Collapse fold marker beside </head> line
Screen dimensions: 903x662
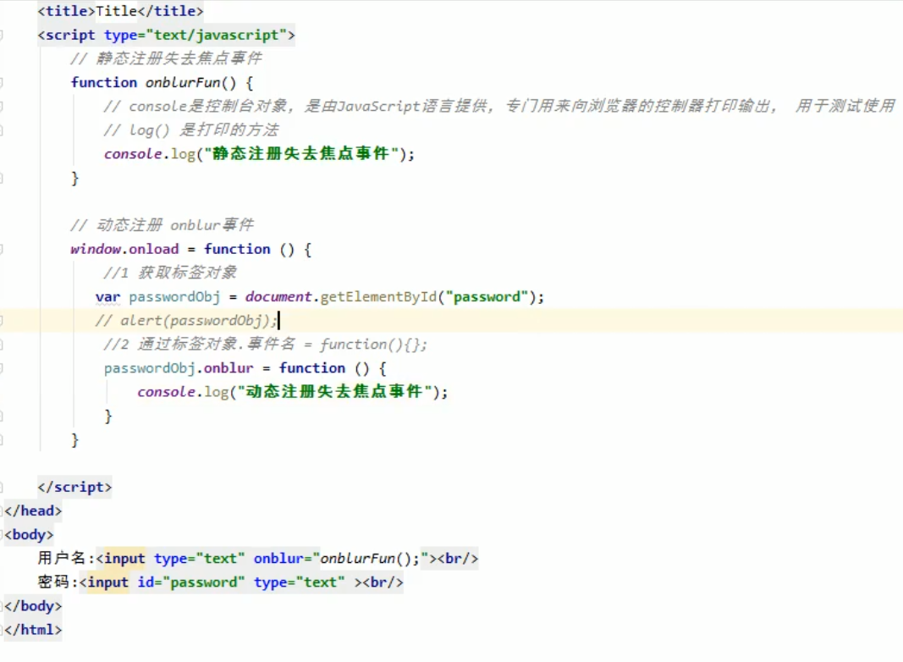[2, 511]
